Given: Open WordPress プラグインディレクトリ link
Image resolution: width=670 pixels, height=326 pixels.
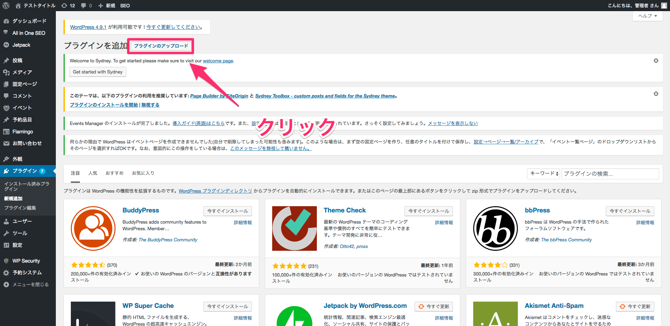Looking at the screenshot, I should 215,191.
